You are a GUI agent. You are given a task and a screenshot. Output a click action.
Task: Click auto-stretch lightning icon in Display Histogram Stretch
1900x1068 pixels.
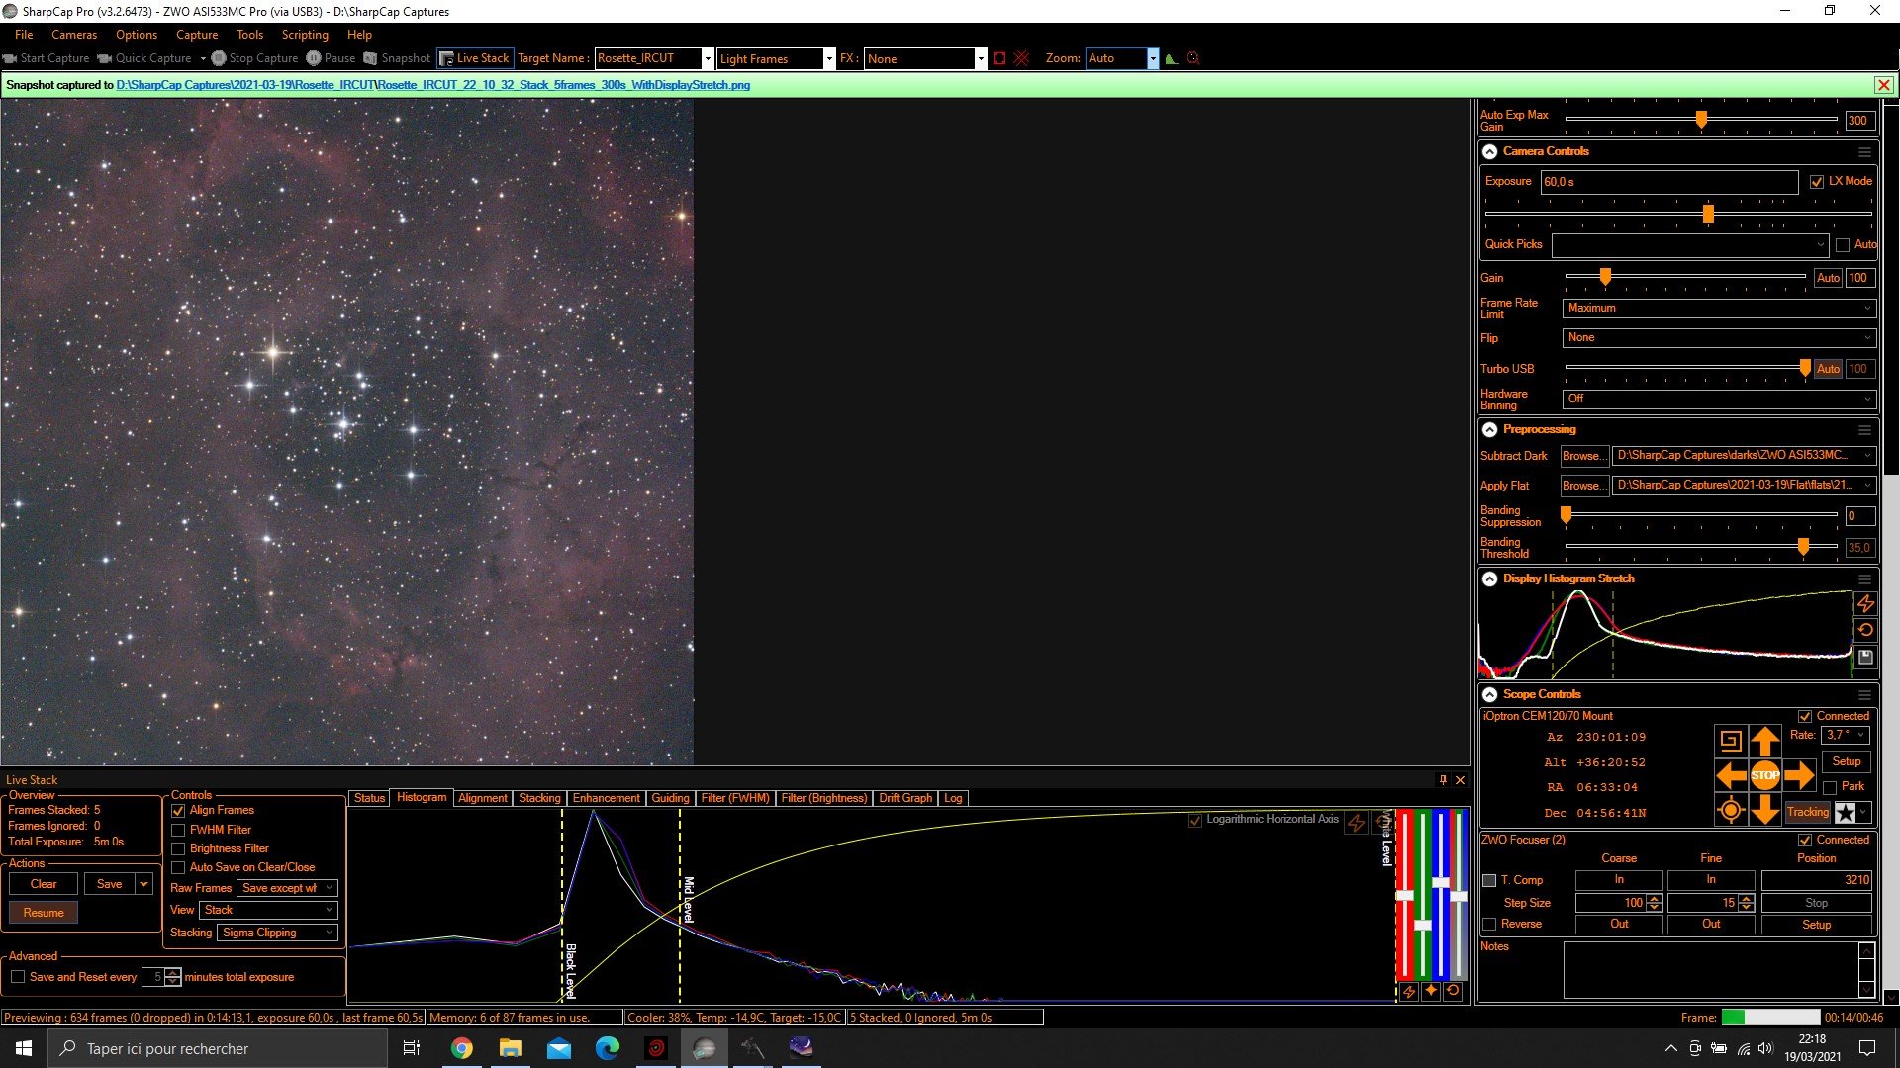(1865, 603)
